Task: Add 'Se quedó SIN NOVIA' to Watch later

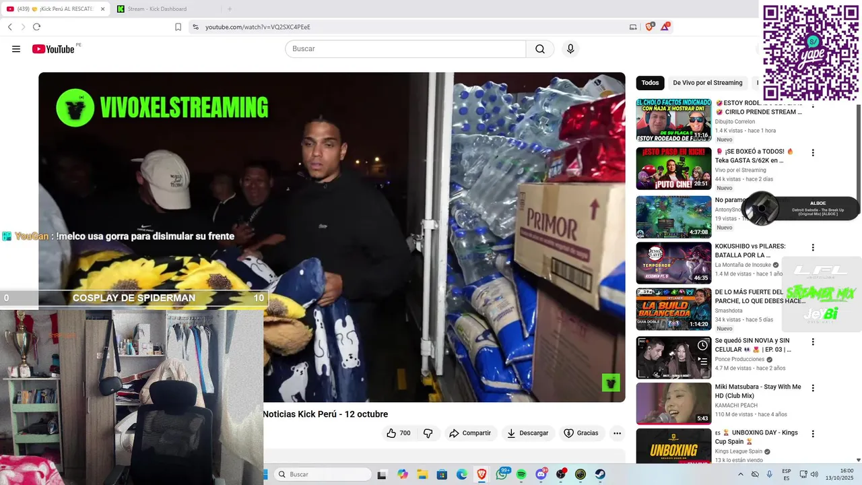Action: tap(702, 345)
